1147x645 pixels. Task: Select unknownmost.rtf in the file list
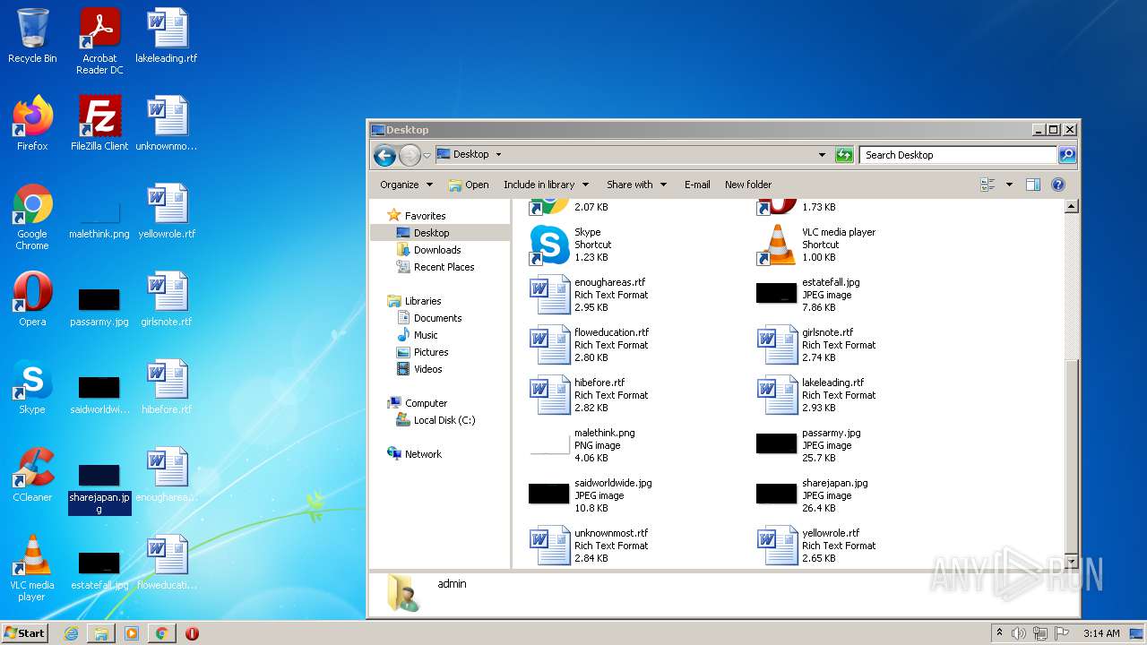pos(589,546)
